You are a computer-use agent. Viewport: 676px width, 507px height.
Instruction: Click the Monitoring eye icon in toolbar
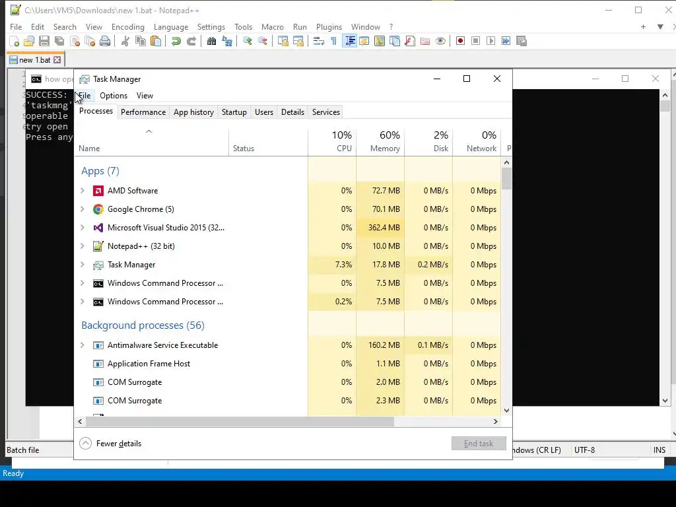[x=440, y=41]
